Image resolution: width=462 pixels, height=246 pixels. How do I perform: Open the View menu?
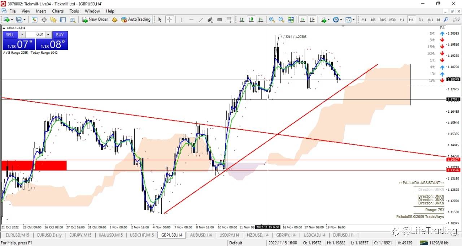(x=26, y=11)
